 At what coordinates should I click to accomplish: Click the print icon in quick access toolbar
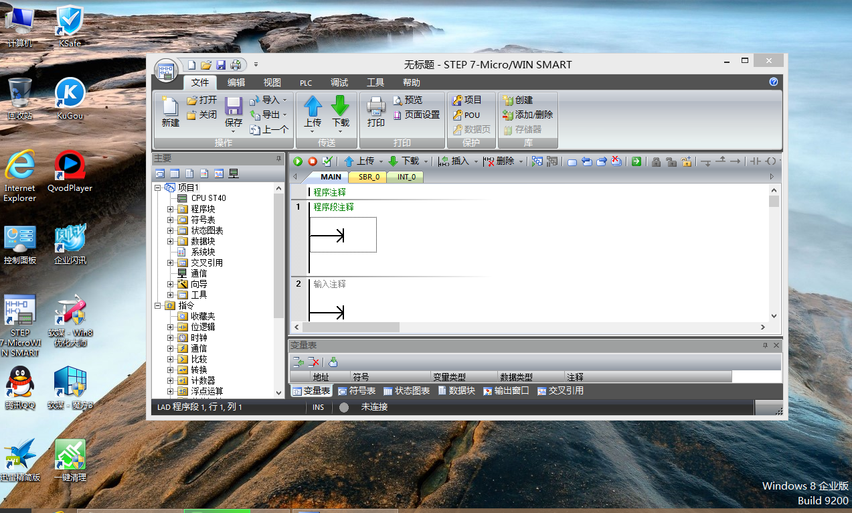[x=236, y=65]
